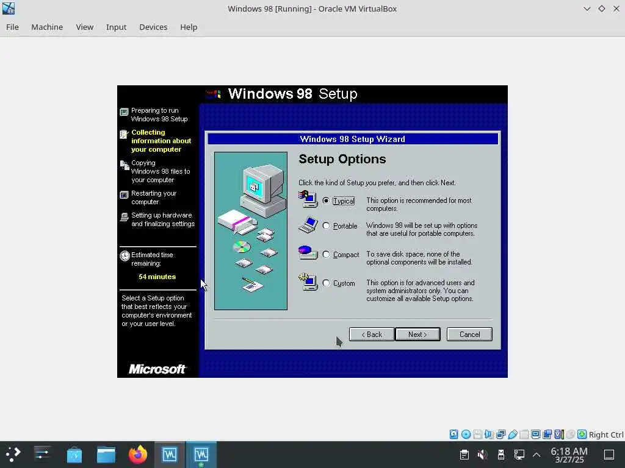
Task: Click the Typical option computer icon
Action: 308,199
